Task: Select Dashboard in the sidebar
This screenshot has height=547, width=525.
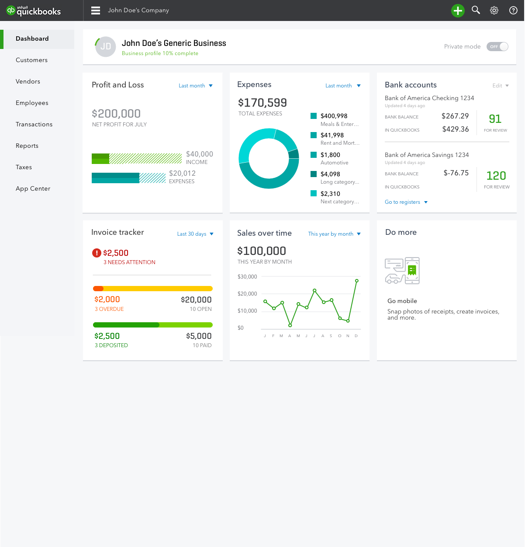Action: 37,39
